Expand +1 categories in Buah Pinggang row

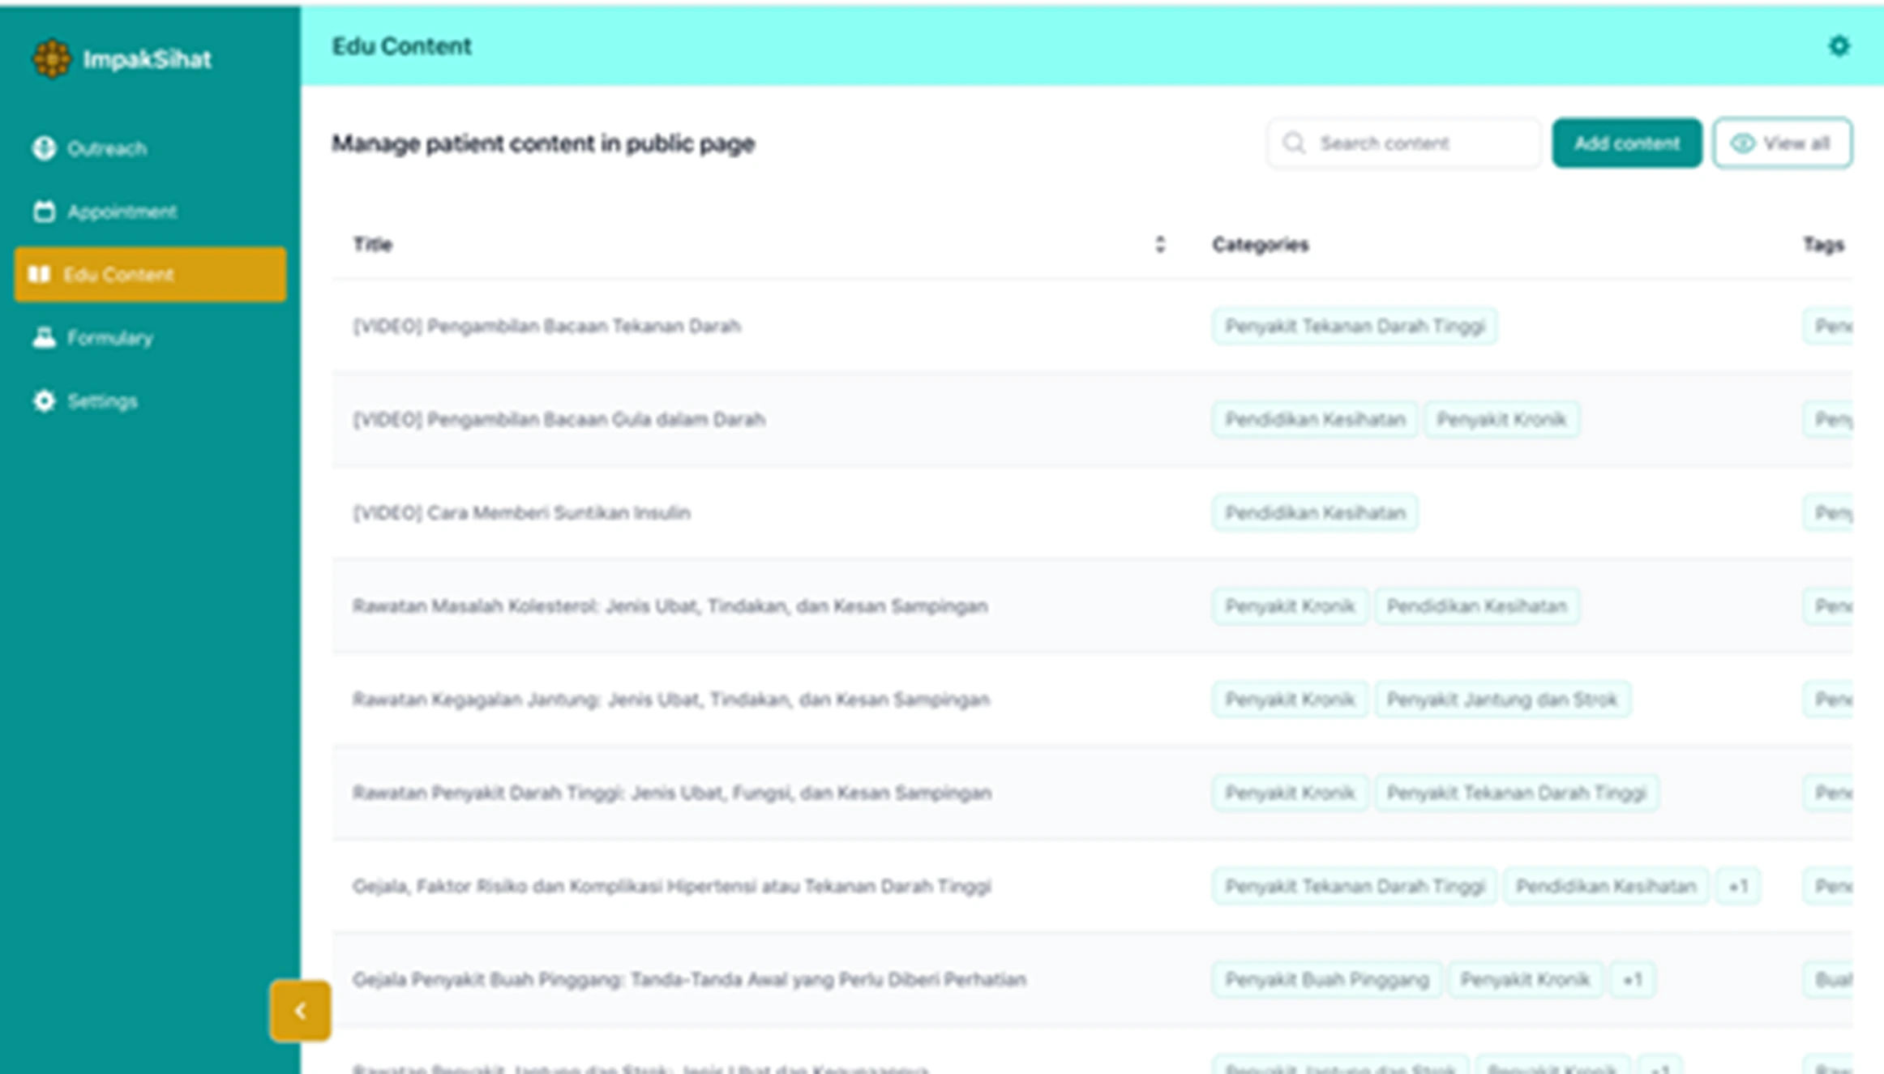tap(1632, 979)
